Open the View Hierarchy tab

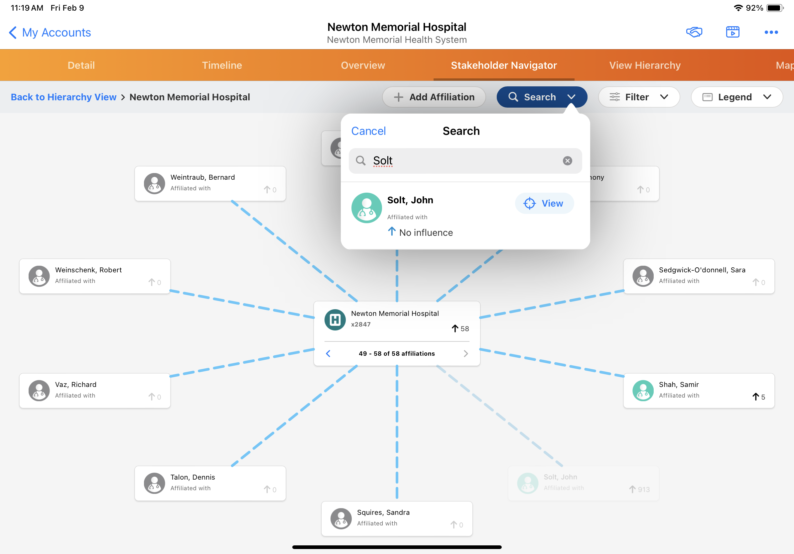pos(645,65)
